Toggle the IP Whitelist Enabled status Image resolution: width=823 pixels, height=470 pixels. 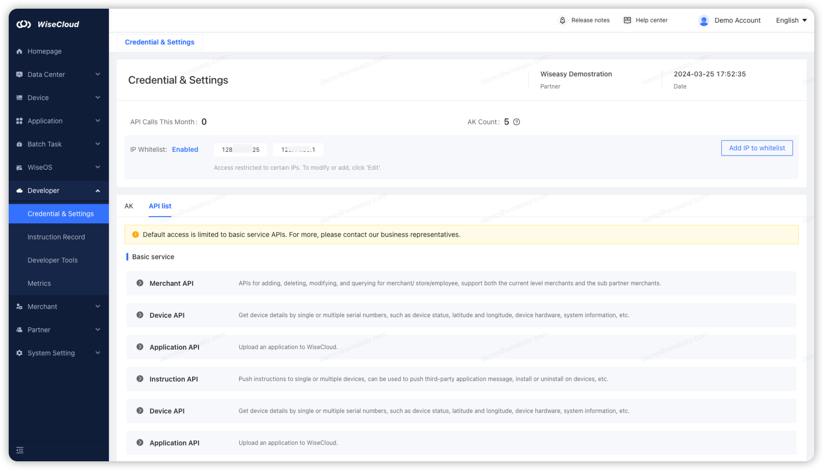(x=185, y=149)
